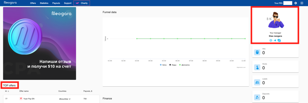
Task: Click the Leads people icon
Action: coord(257,82)
